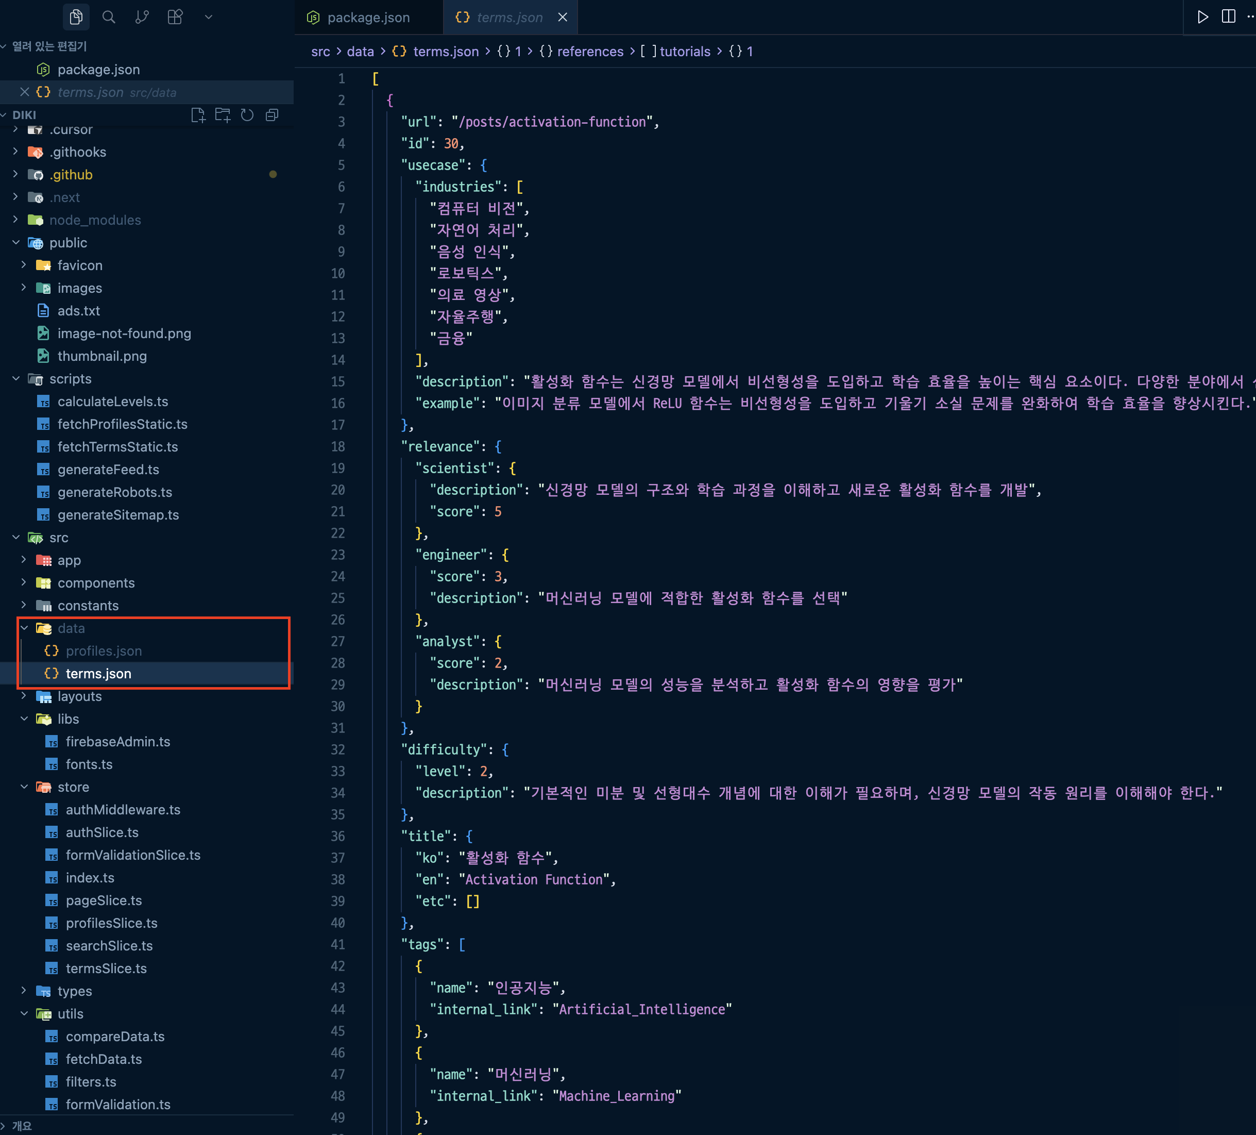Run the current file with the play button
The height and width of the screenshot is (1135, 1256).
pos(1202,17)
